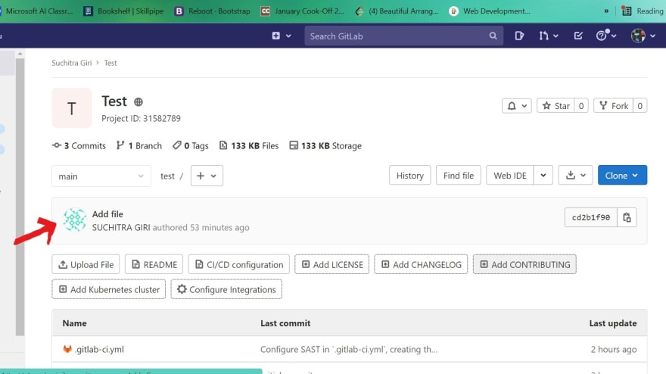View the fork count 0
666x374 pixels.
[640, 106]
